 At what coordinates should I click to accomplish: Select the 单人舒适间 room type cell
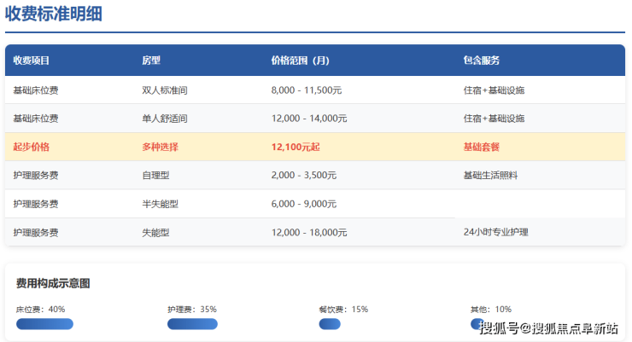(164, 119)
